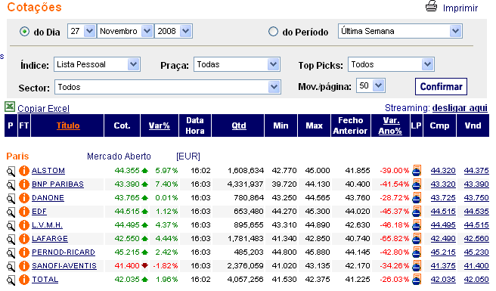Click the desligar aqui streaming link
Viewport: 496px width, 291px height.
tap(460, 108)
